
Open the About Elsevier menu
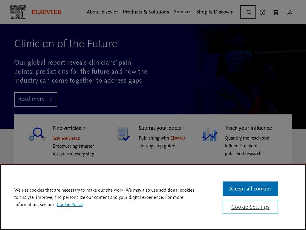102,12
